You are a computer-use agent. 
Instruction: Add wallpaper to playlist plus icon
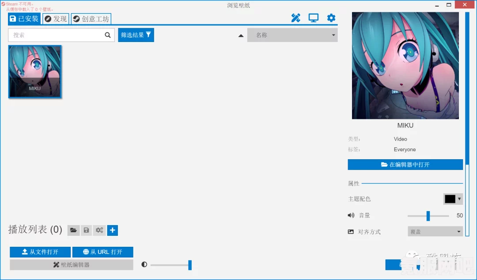[113, 230]
